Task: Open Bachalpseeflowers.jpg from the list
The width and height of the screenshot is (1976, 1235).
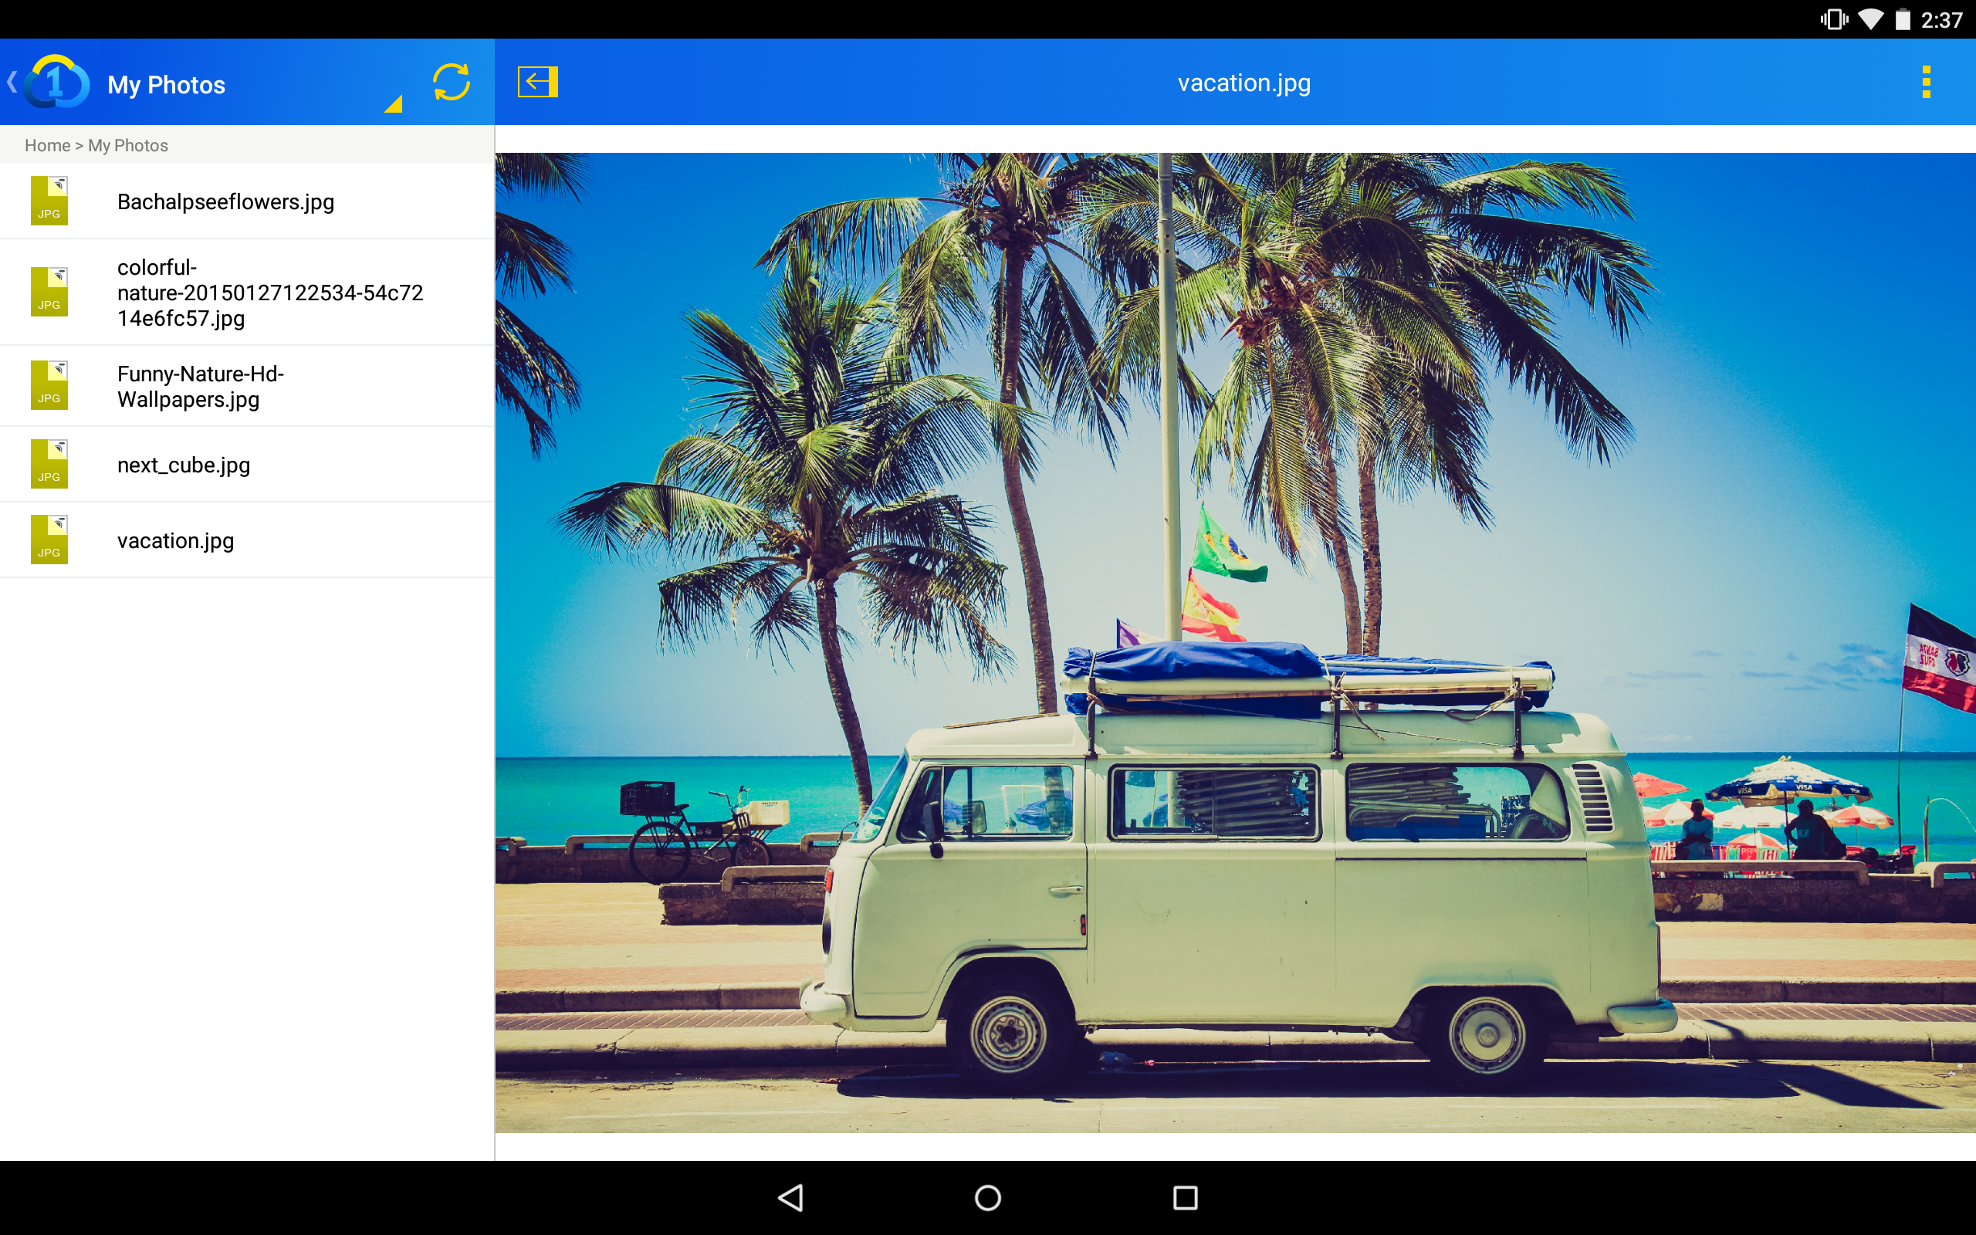Action: (225, 201)
